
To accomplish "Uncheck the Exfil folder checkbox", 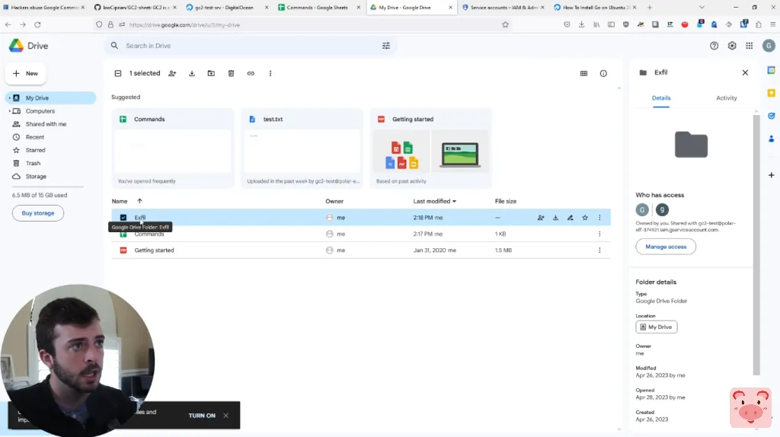I will point(123,217).
